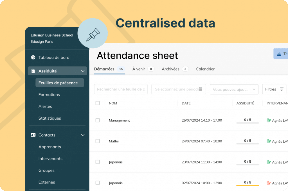
Task: Toggle select-all checkbox in table header
Action: click(x=98, y=103)
